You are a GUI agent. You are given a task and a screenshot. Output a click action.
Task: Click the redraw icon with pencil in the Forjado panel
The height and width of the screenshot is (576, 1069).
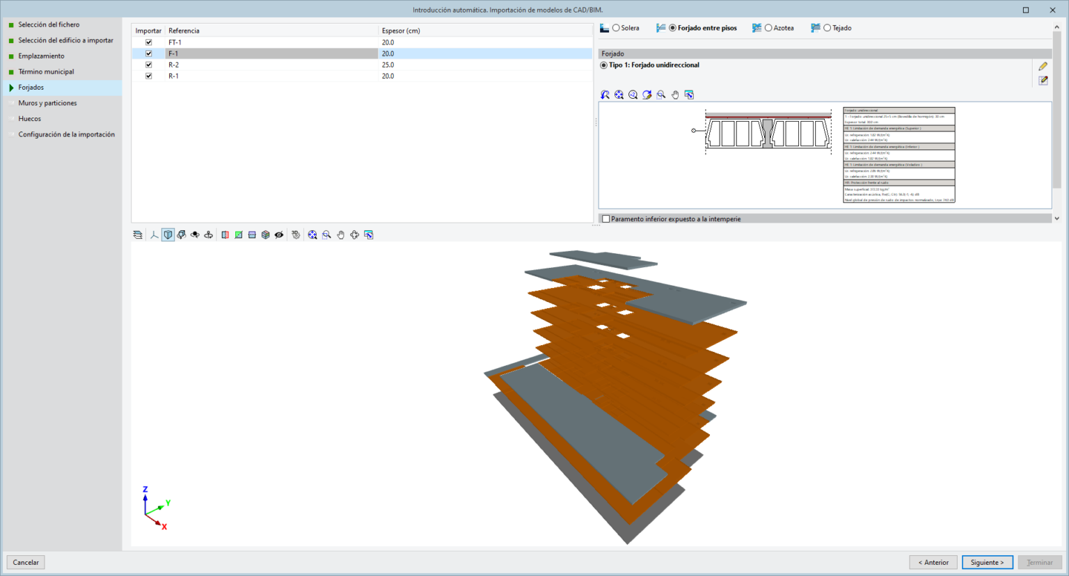tap(647, 95)
